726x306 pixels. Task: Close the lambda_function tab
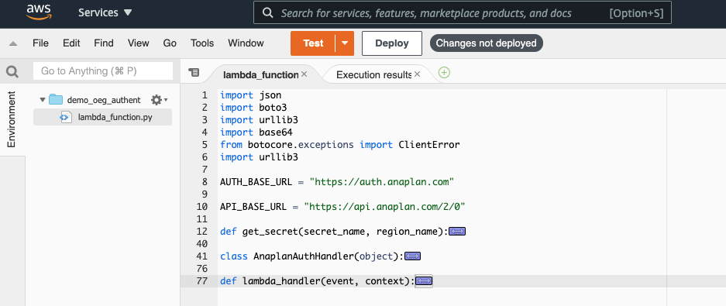coord(305,74)
